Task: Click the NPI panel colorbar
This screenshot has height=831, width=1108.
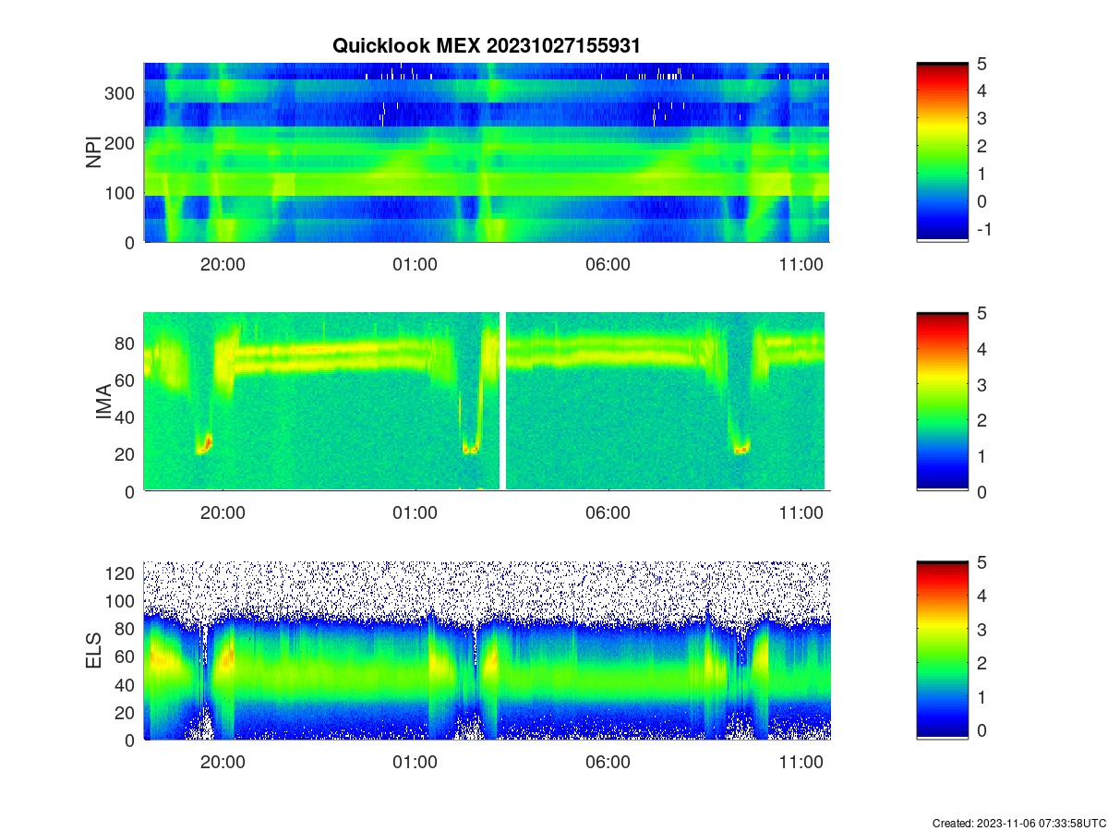Action: click(942, 152)
